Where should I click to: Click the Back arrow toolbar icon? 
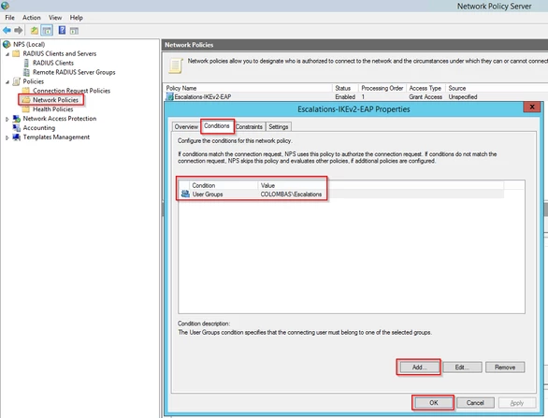[x=7, y=31]
